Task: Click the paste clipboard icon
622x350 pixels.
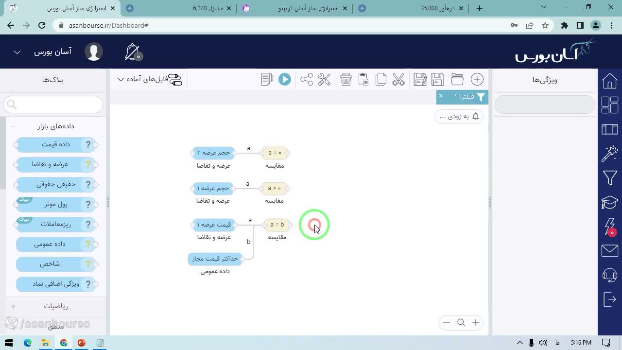Action: [363, 79]
